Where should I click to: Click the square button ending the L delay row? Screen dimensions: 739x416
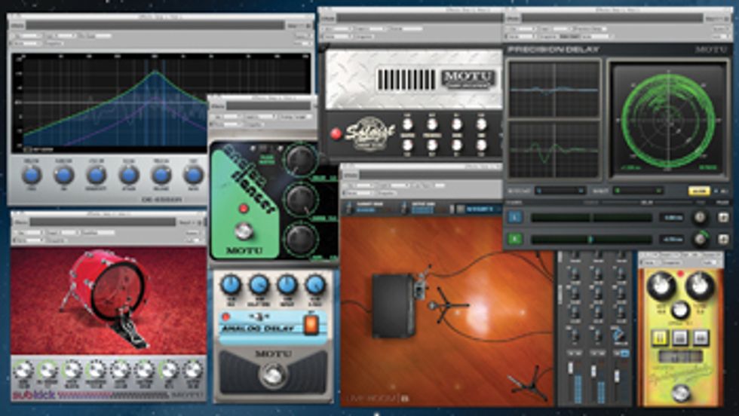[x=722, y=217]
